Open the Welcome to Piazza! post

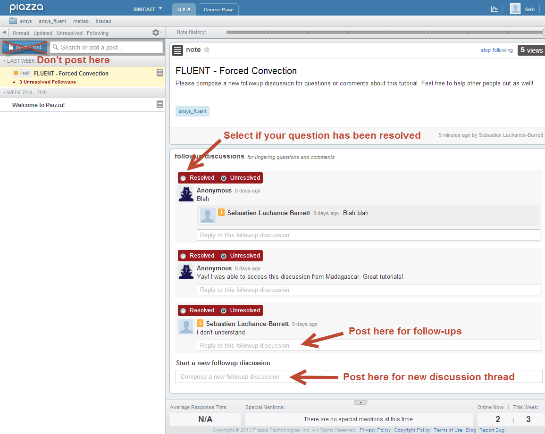coord(83,105)
